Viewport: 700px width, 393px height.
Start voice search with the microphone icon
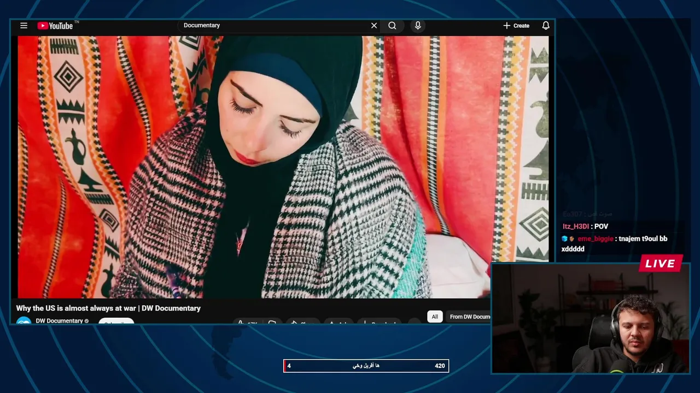pyautogui.click(x=418, y=26)
